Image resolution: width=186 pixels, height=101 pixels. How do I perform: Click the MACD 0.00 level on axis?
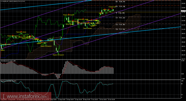pos(182,74)
